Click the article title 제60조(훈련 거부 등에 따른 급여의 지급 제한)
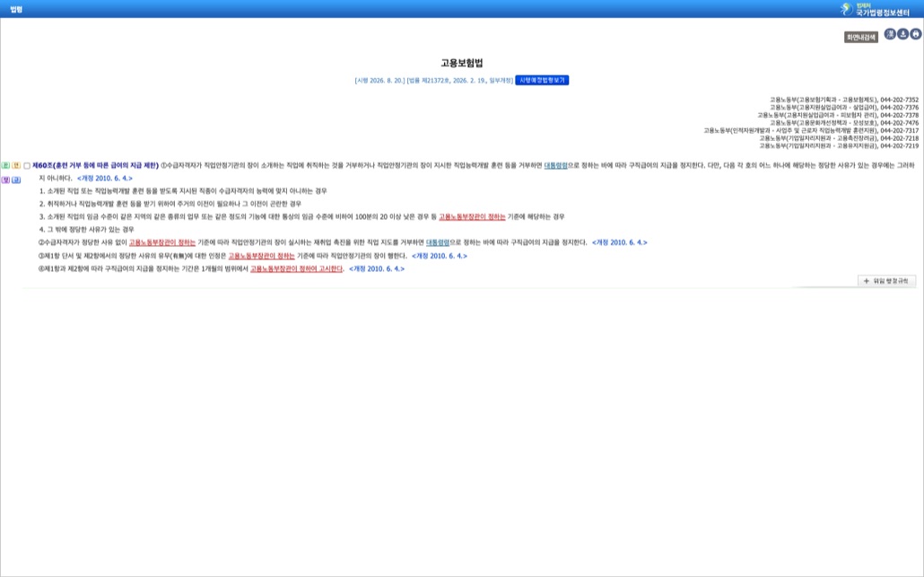Viewport: 924px width, 577px height. (x=95, y=166)
